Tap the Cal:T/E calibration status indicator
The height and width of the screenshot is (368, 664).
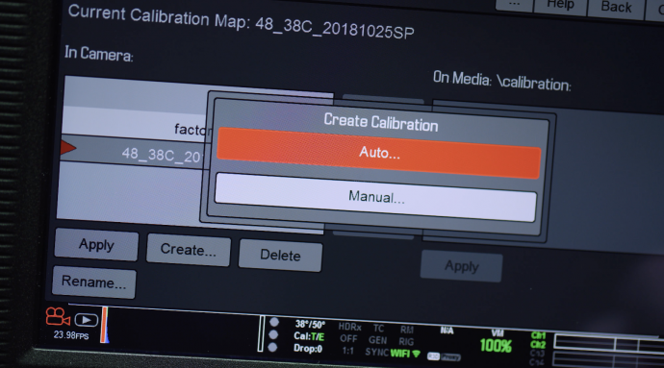pos(309,336)
